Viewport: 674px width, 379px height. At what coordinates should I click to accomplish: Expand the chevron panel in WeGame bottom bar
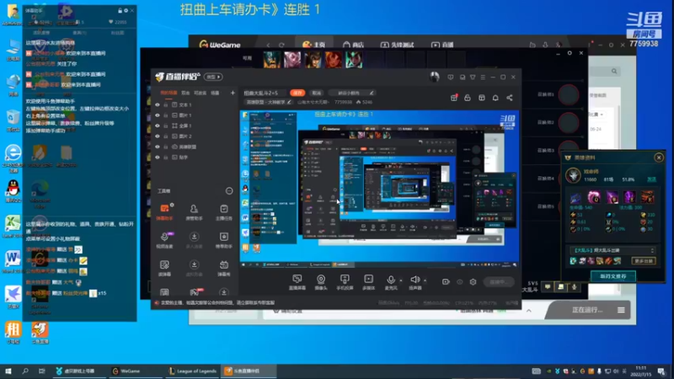point(529,310)
